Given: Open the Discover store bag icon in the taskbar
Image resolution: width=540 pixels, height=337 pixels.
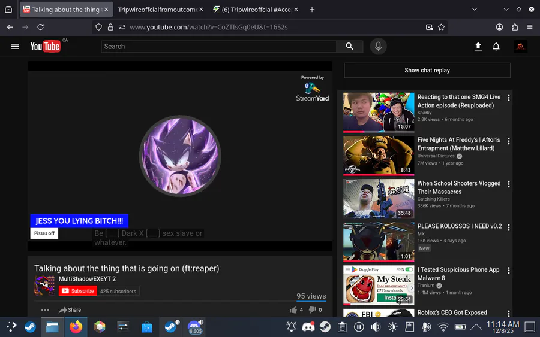Looking at the screenshot, I should [x=147, y=327].
